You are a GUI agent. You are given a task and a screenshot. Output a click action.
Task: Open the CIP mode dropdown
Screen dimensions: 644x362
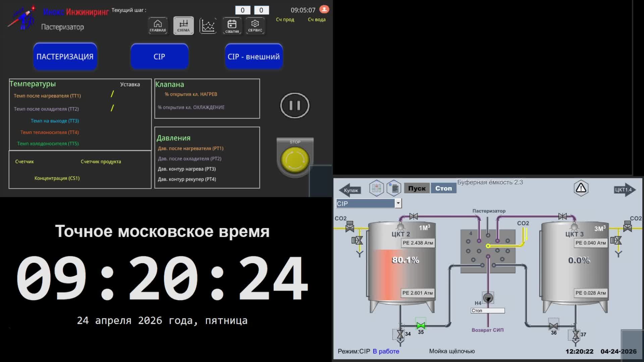pos(397,203)
